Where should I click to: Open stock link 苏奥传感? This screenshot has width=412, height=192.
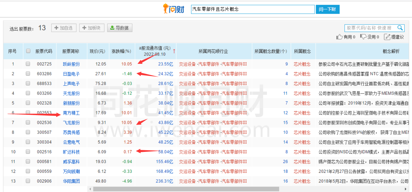click(x=71, y=132)
